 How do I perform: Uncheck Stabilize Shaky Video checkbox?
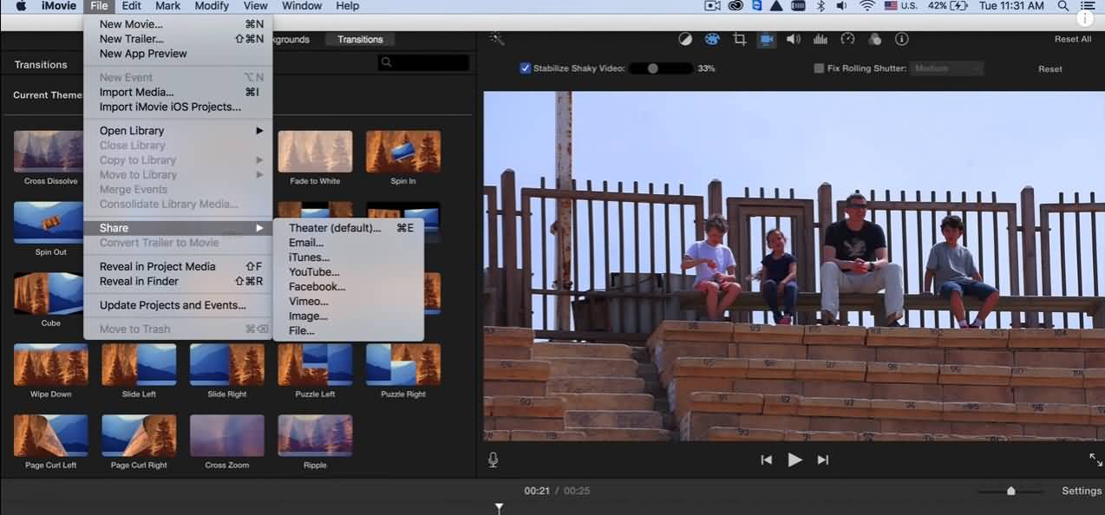(525, 68)
